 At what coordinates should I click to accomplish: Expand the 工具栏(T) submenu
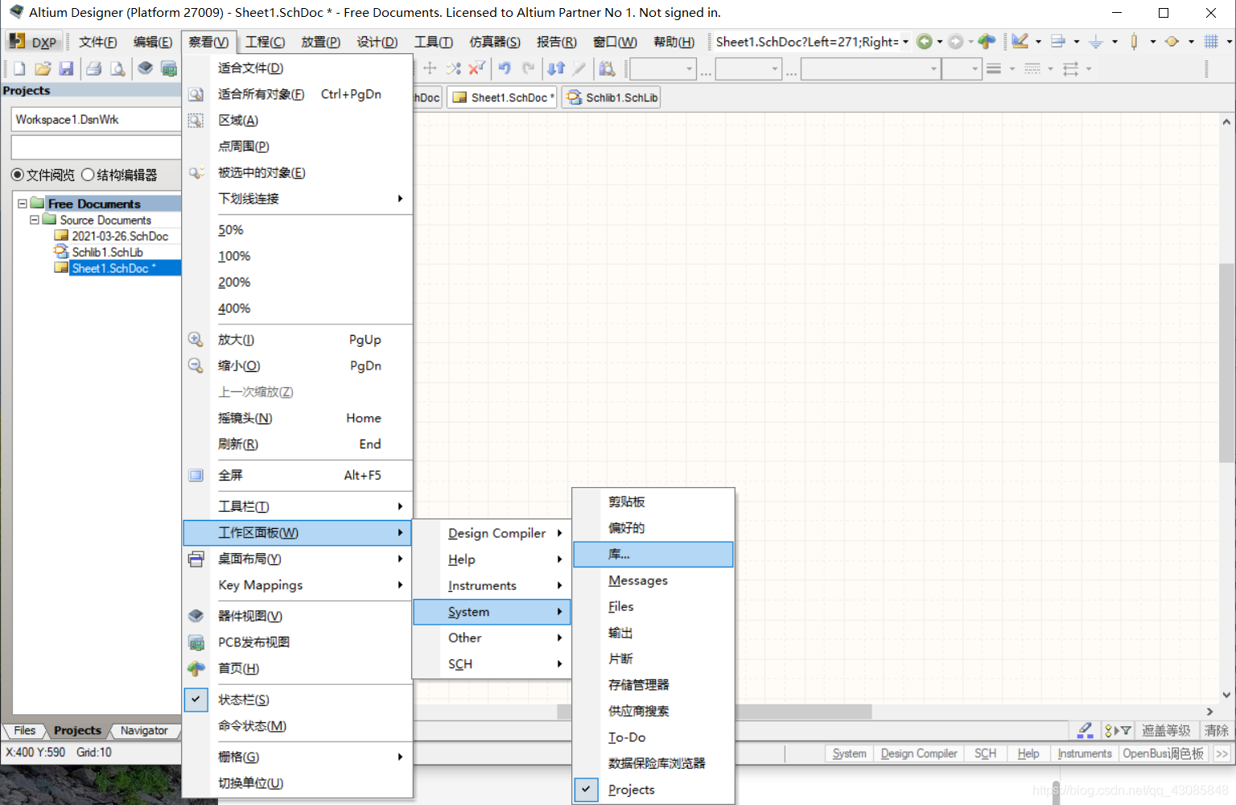[298, 506]
